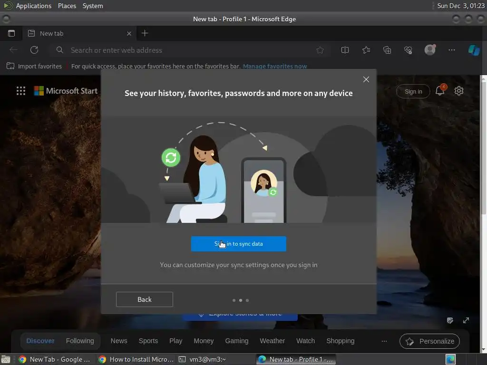Open page settings gear icon

459,91
